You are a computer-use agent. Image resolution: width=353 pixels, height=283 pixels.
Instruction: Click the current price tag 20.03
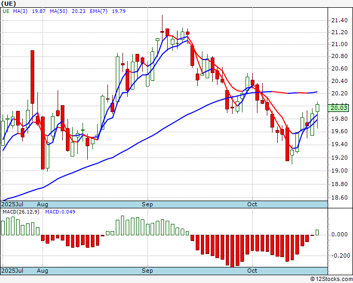click(339, 108)
